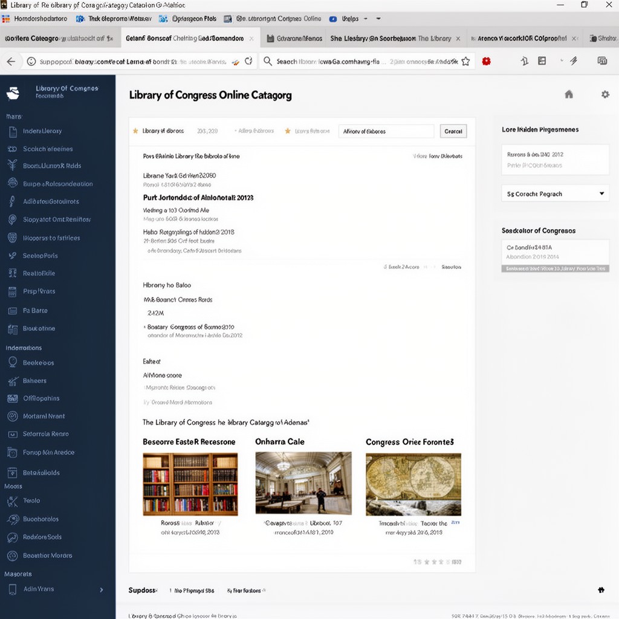
Task: Open settings gear beside the page title
Action: (x=605, y=94)
